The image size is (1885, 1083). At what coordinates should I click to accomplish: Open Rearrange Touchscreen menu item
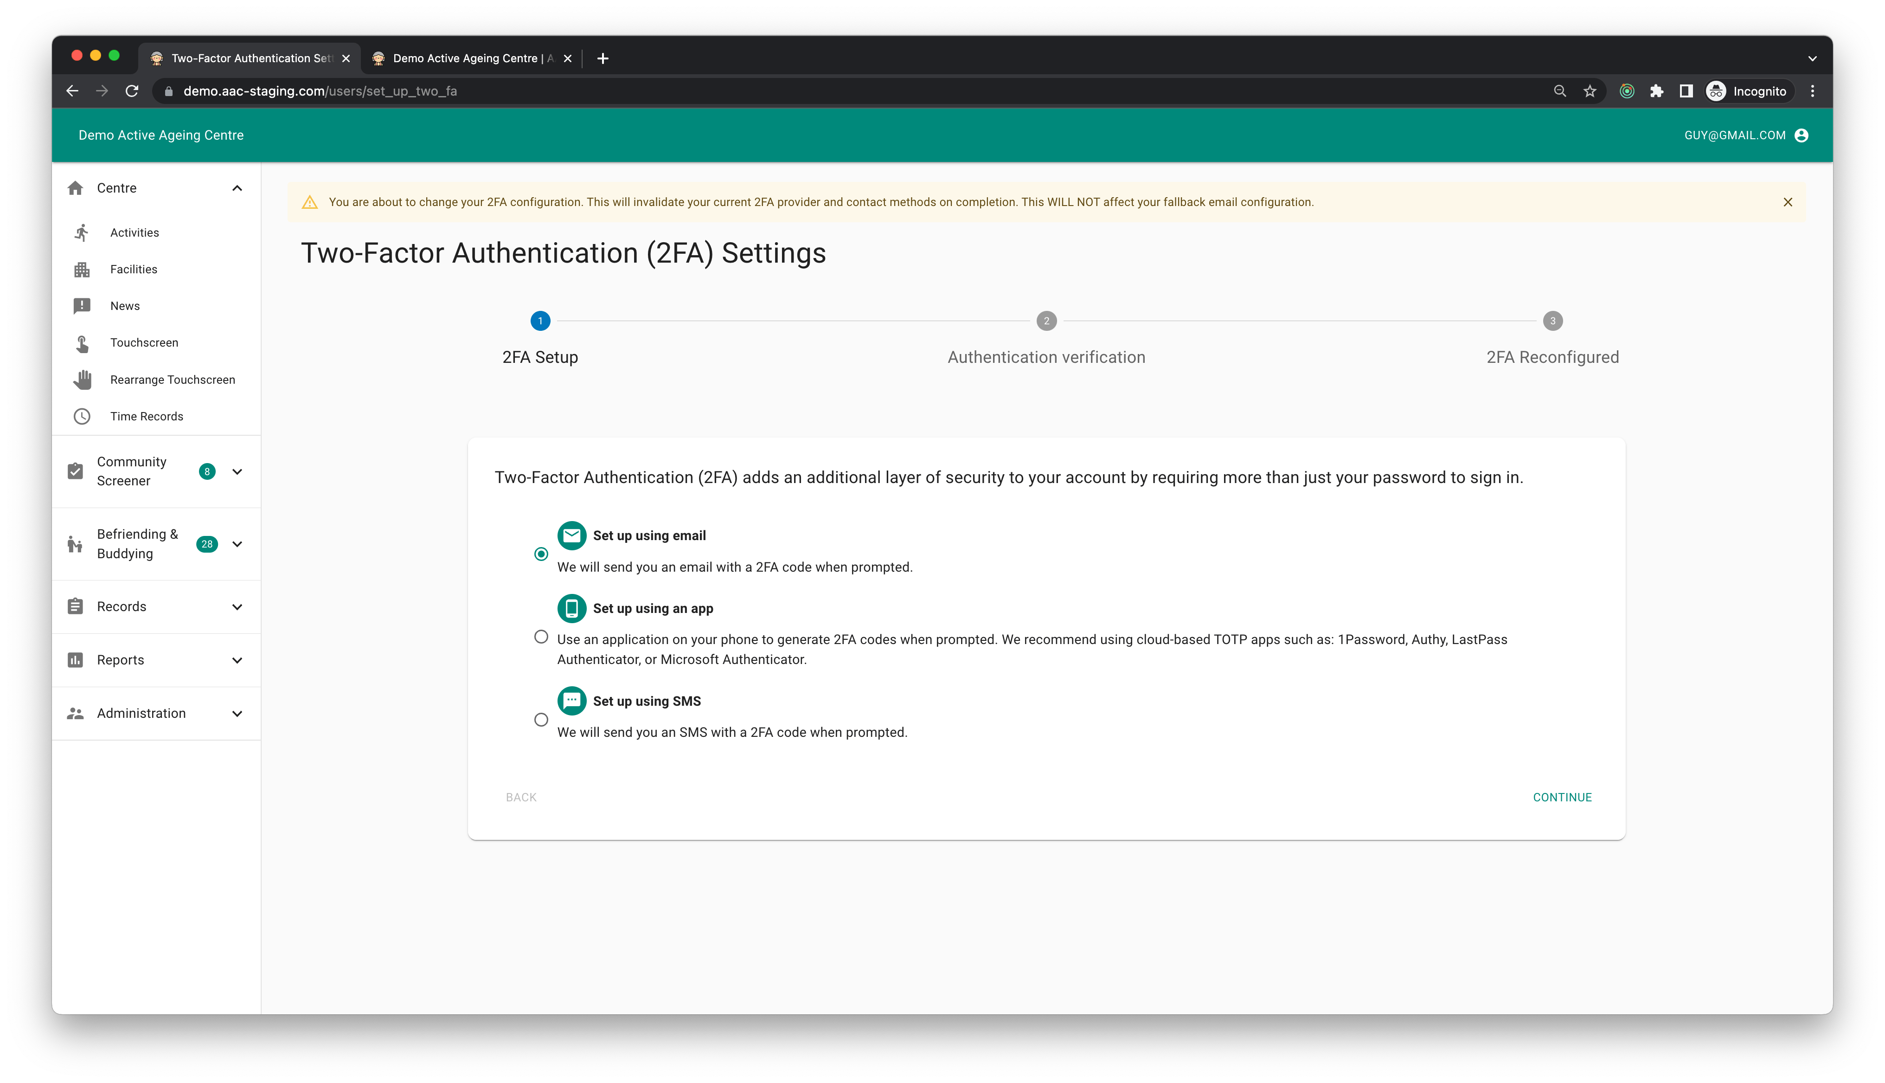click(x=156, y=380)
